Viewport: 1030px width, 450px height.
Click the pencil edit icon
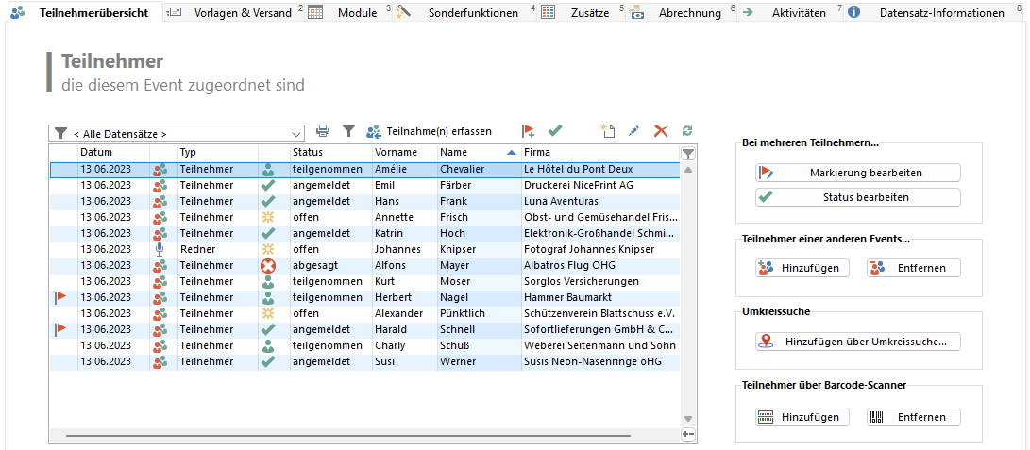coord(634,131)
